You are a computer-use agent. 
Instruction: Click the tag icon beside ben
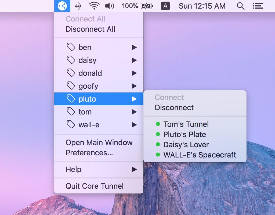coord(71,47)
